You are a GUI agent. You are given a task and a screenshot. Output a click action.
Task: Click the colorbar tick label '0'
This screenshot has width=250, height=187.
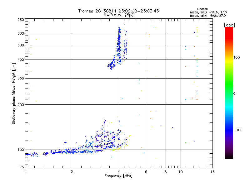tap(234, 94)
